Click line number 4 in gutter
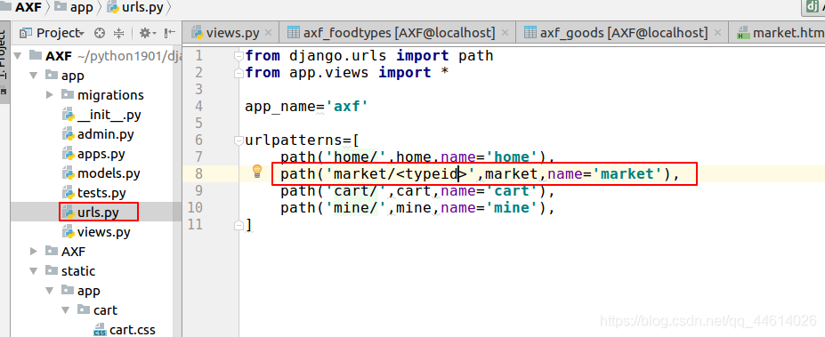 (198, 106)
